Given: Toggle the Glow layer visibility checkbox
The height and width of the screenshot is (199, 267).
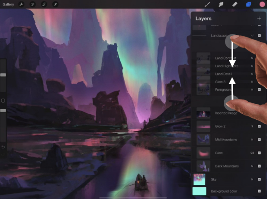Looking at the screenshot, I should (x=259, y=153).
